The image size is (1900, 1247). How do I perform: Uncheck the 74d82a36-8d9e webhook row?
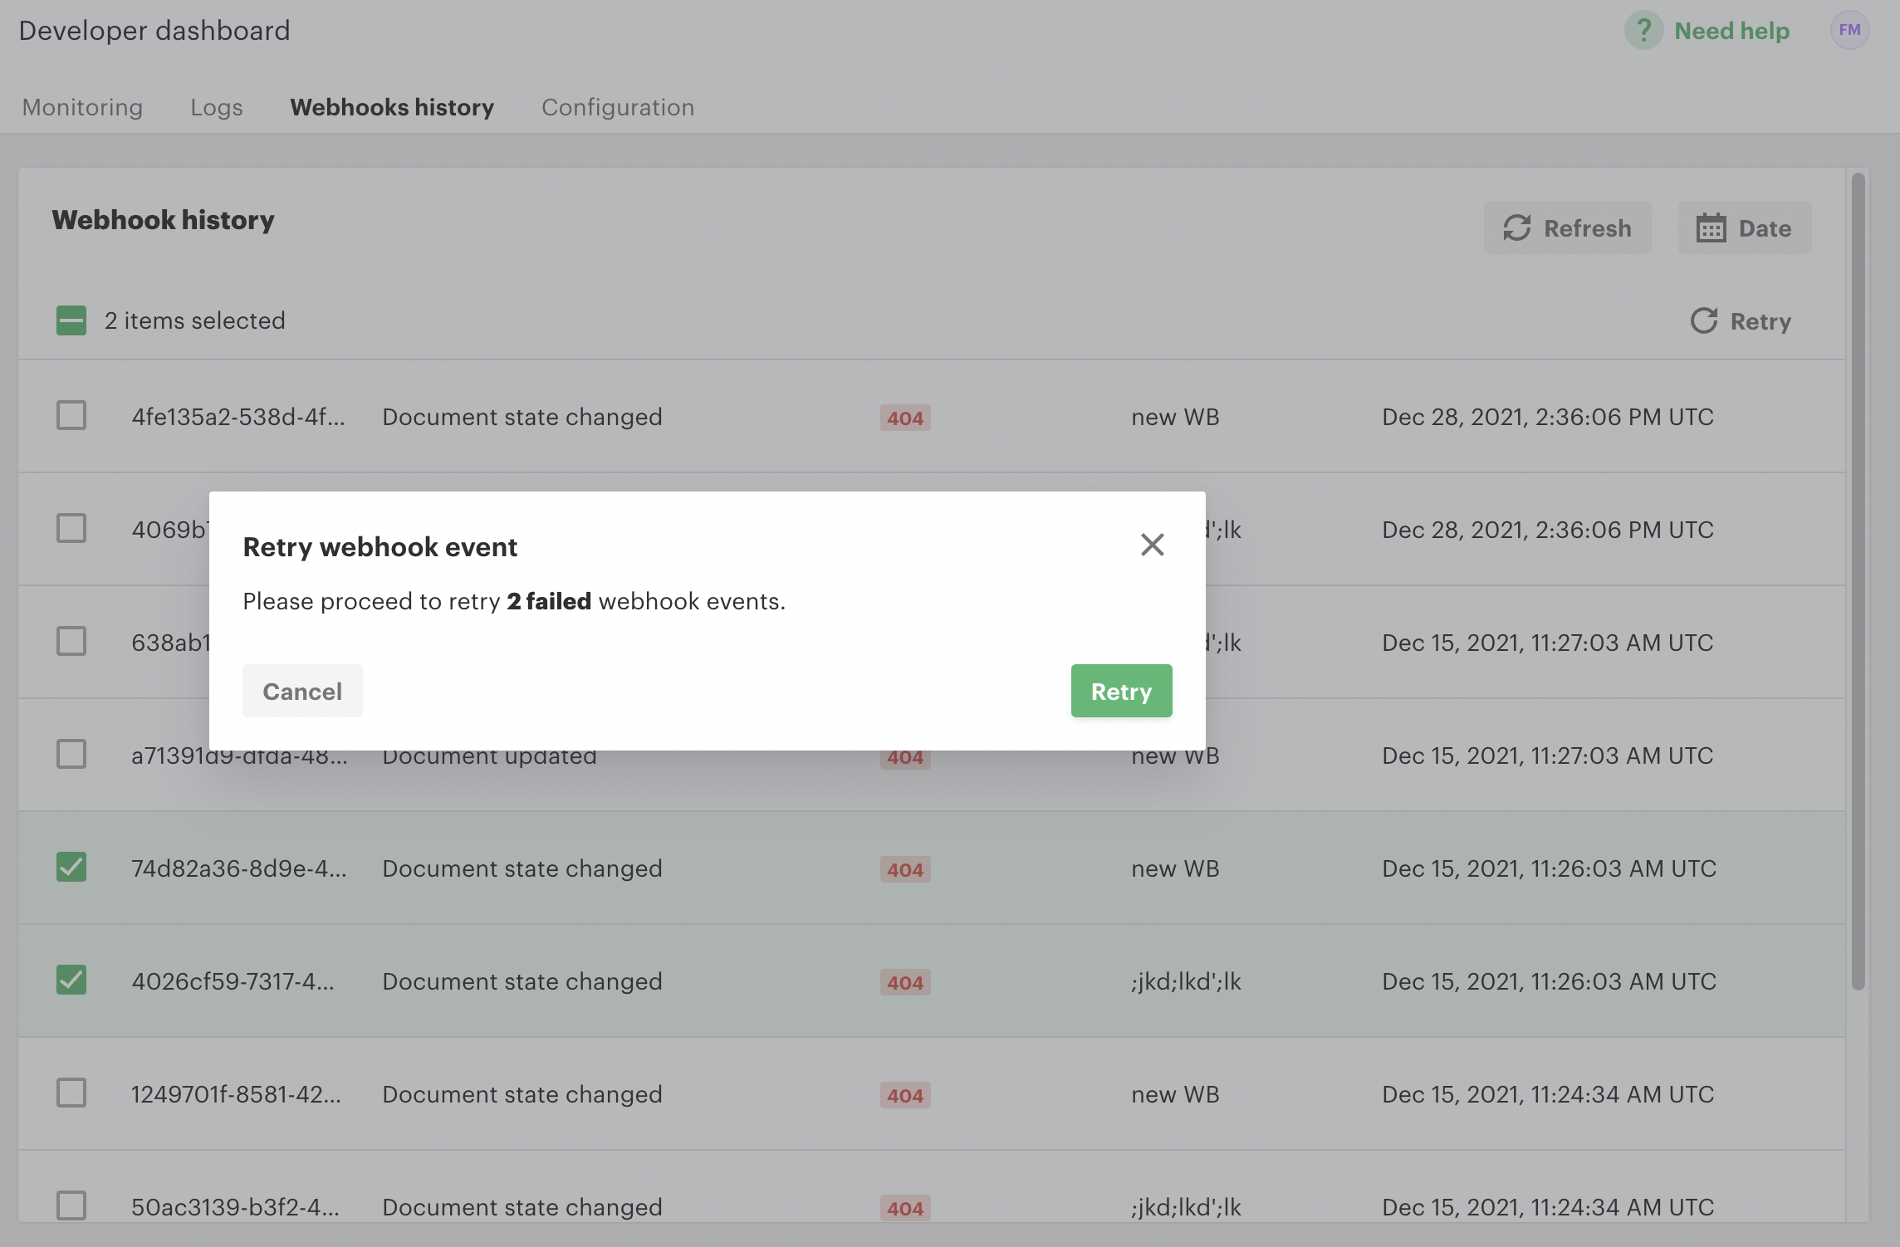71,868
